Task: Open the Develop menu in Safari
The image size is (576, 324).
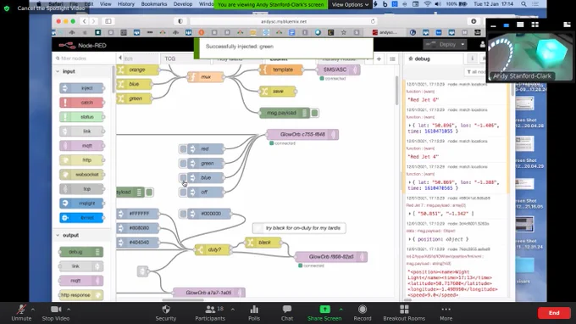Action: pos(183,4)
